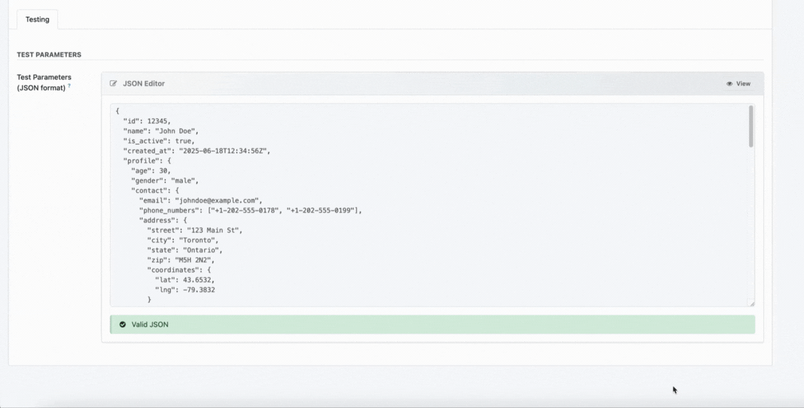
Task: Click the "city": "Toronto" line
Action: (x=183, y=240)
